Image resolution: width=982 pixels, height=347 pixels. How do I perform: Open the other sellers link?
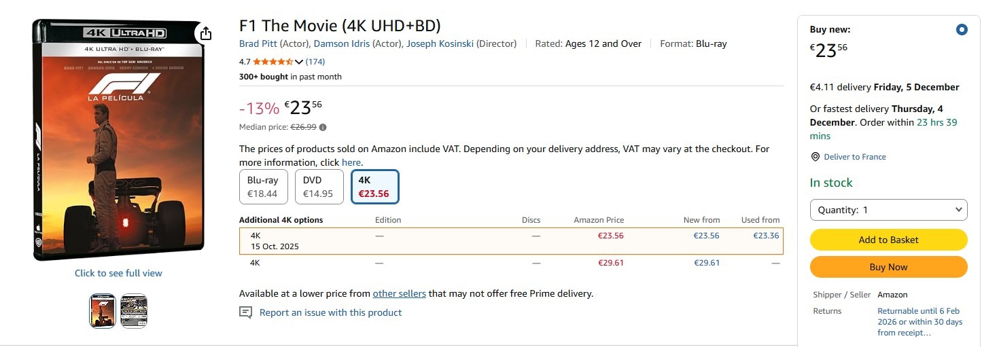pyautogui.click(x=399, y=293)
